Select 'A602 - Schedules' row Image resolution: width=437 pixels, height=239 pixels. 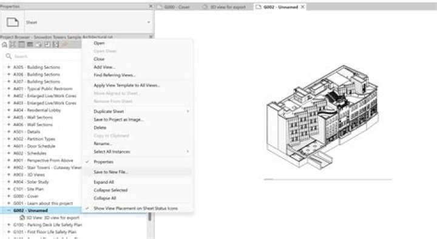coord(30,153)
